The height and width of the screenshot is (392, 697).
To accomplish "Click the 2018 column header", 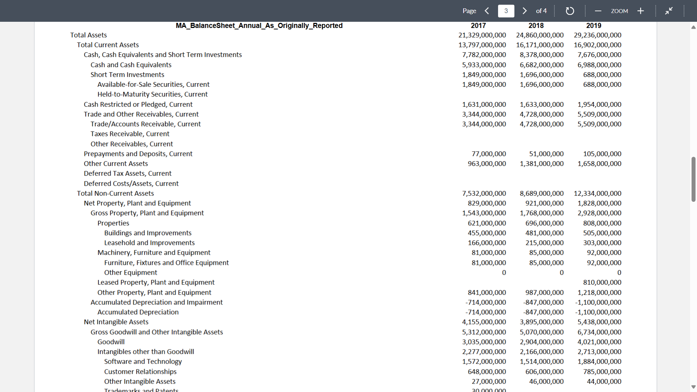I will point(536,25).
